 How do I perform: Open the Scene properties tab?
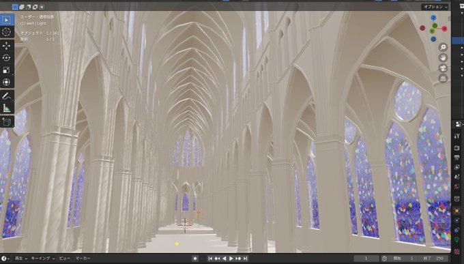coord(457,177)
